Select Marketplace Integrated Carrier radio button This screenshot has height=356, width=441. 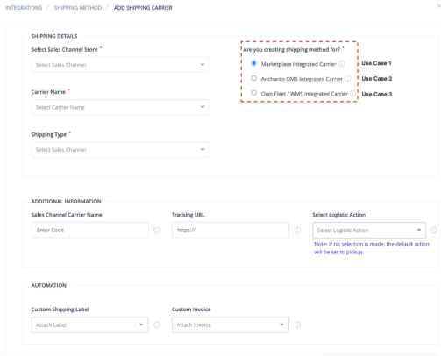(x=253, y=63)
